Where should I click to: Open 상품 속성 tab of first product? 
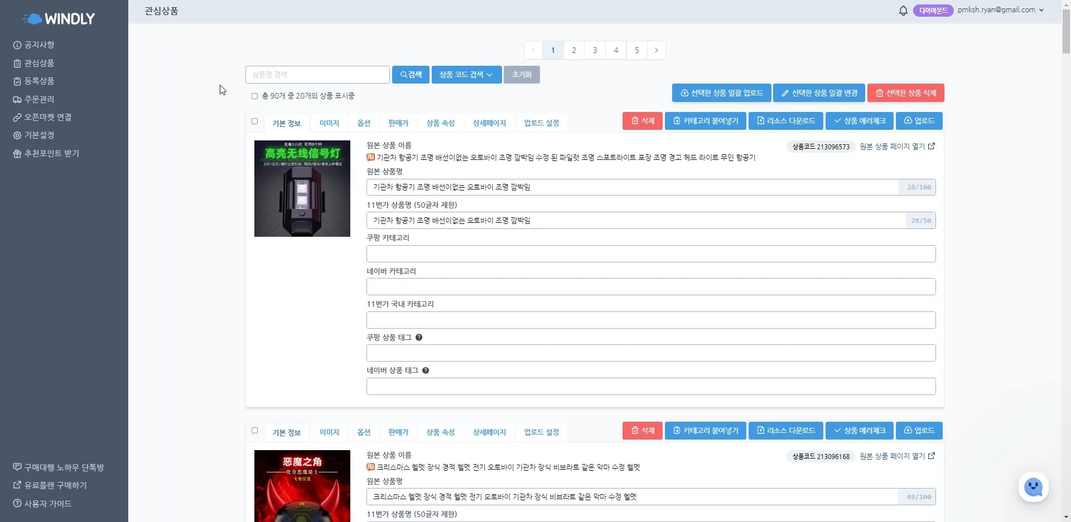(441, 123)
